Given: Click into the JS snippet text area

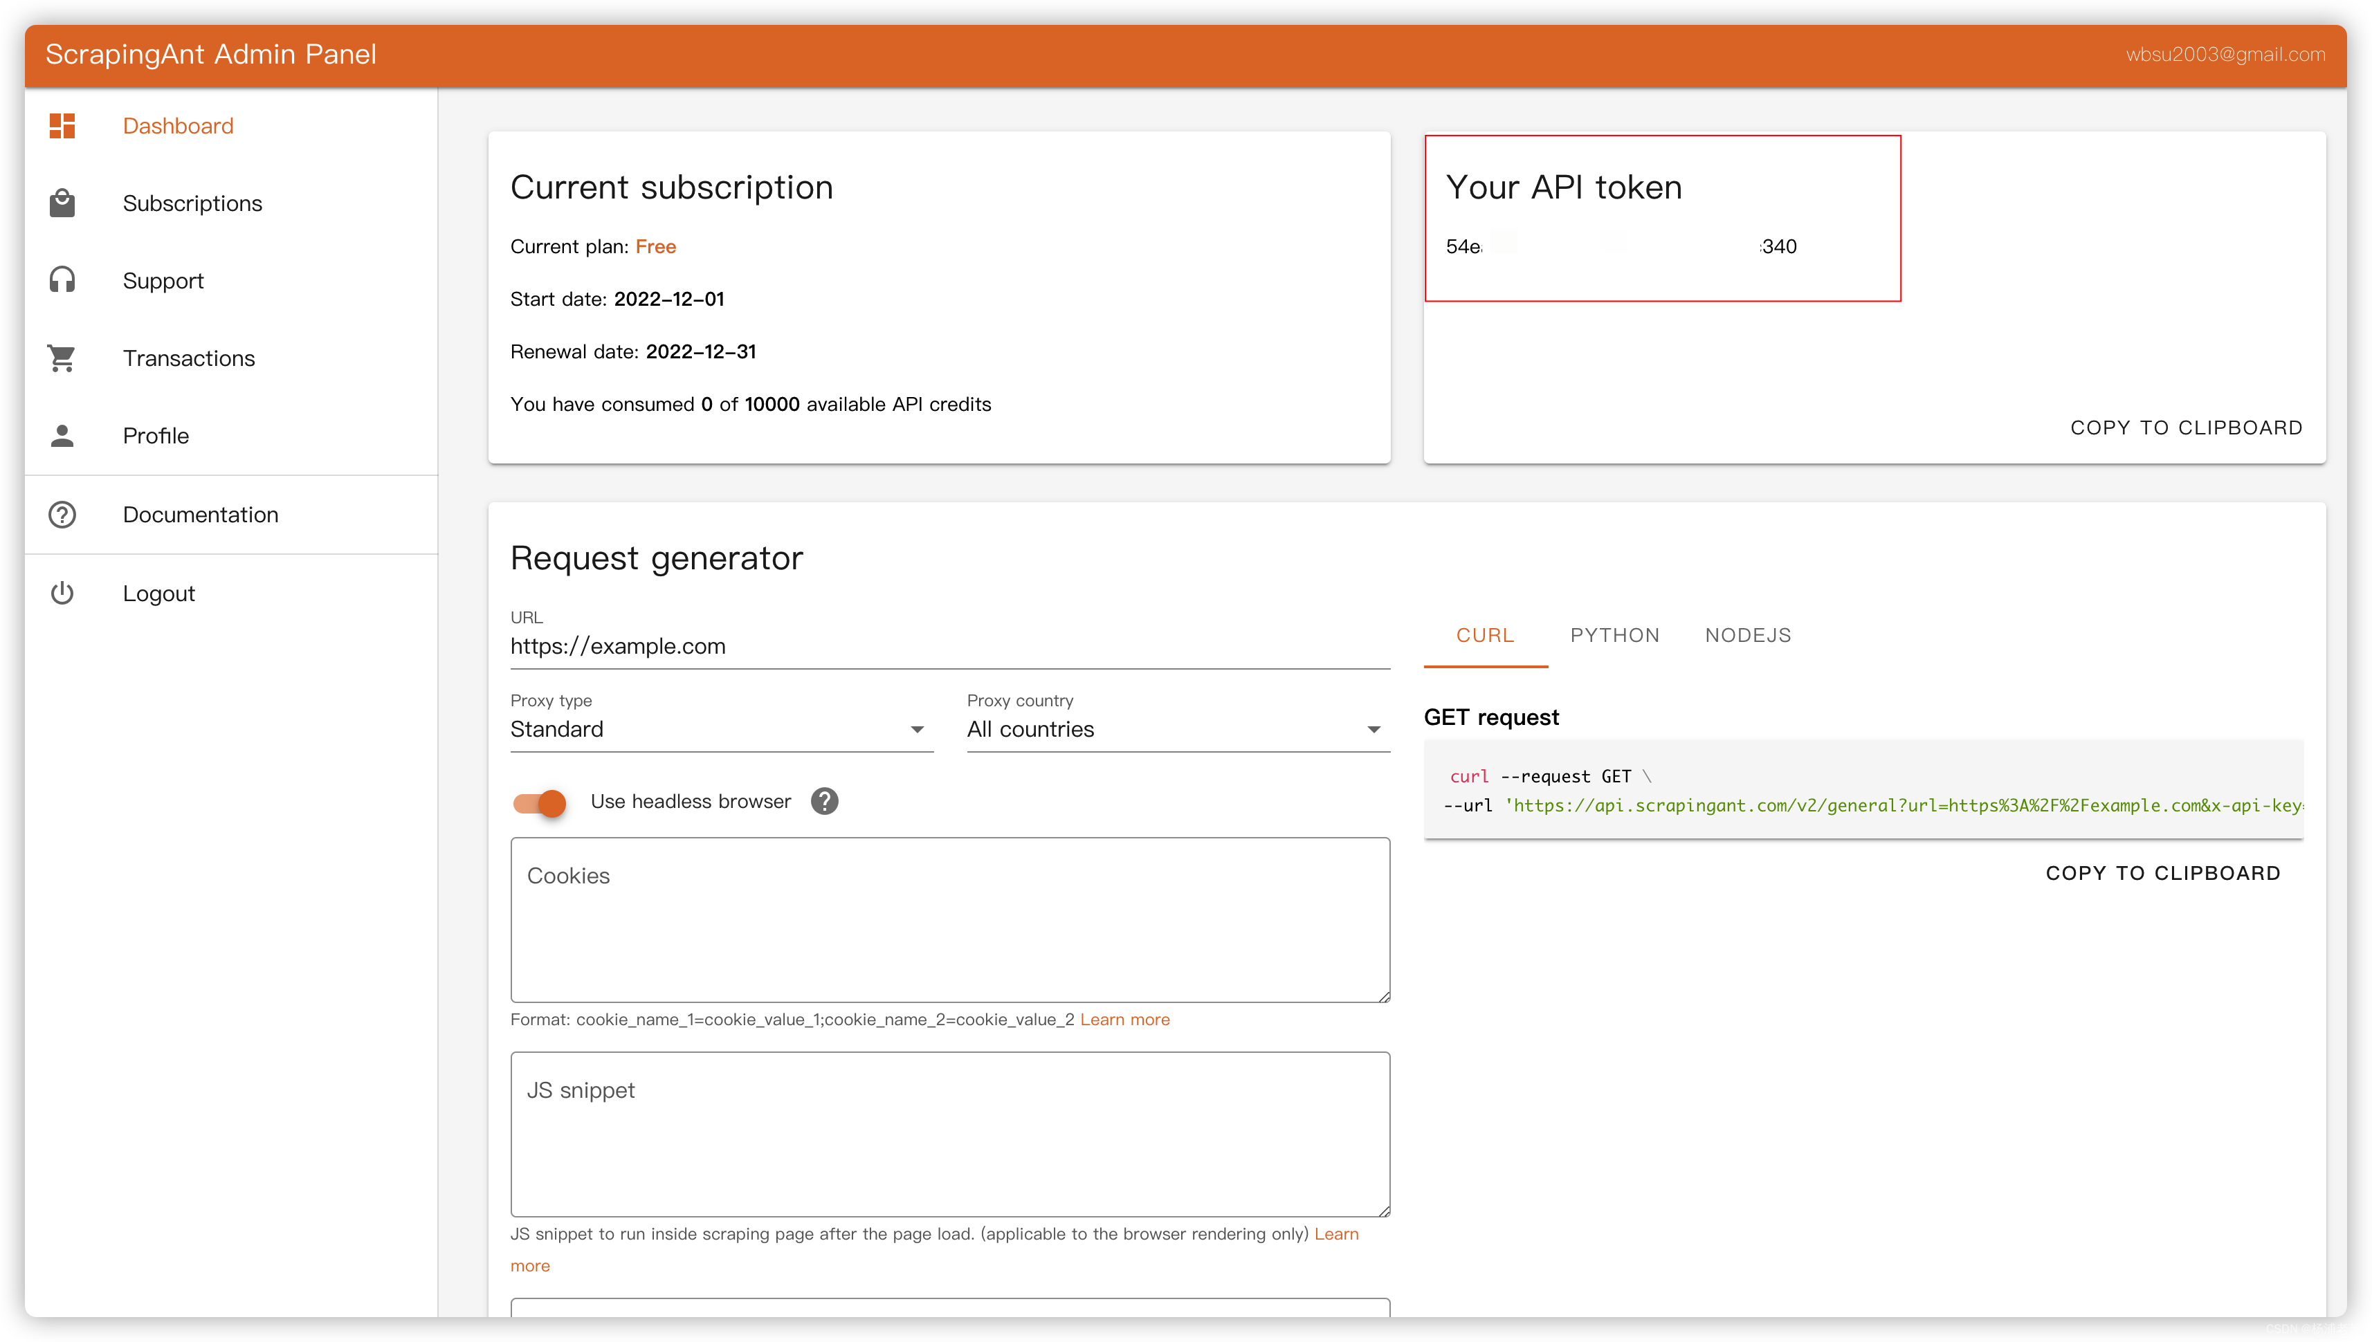Looking at the screenshot, I should tap(949, 1134).
